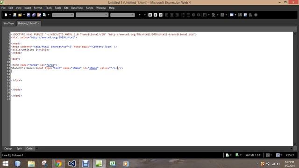Image resolution: width=299 pixels, height=168 pixels.
Task: Center align text
Action: [172, 15]
